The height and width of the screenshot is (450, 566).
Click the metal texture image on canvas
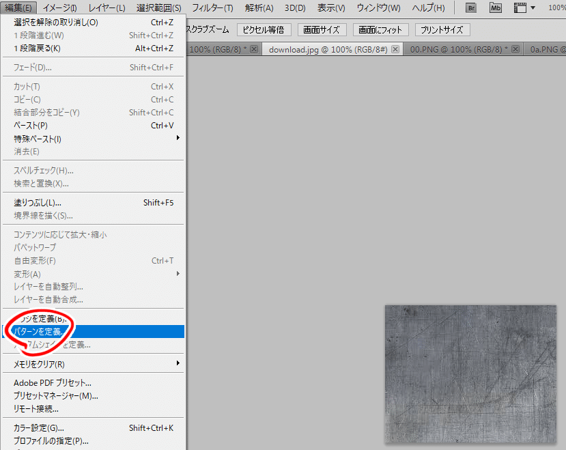(470, 374)
